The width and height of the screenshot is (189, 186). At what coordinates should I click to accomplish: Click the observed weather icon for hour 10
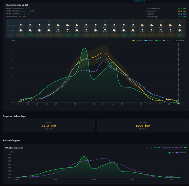[x=67, y=31]
